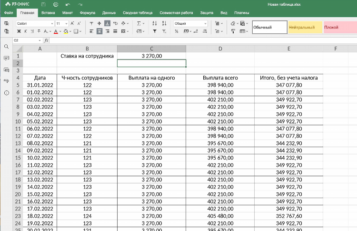Apply the Плохой cell style
Screen dimensions: 357x231
pyautogui.click(x=340, y=27)
